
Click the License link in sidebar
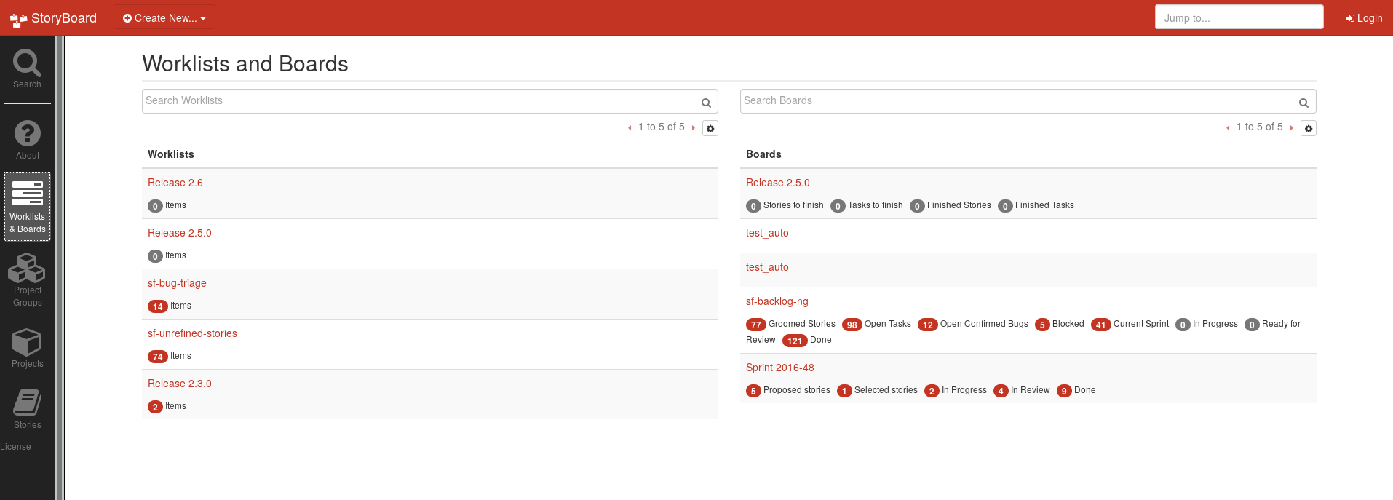(x=15, y=447)
